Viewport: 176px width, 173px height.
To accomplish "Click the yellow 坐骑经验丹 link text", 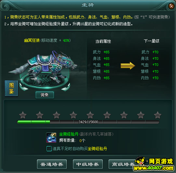I will click(97, 149).
